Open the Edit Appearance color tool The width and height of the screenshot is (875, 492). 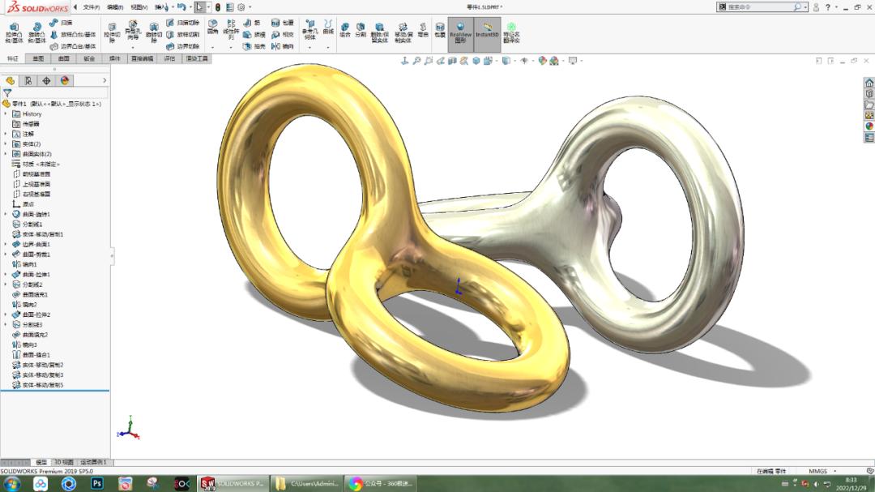(541, 59)
